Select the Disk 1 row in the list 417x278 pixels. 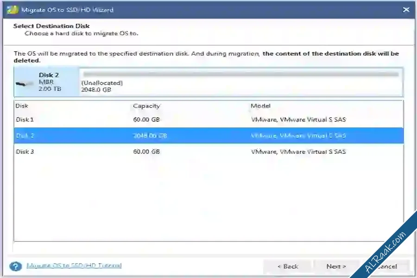point(209,120)
